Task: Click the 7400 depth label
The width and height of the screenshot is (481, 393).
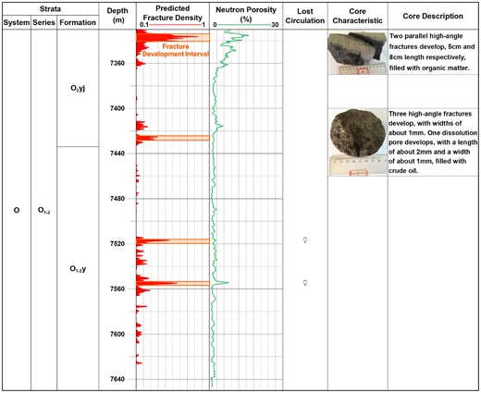Action: (x=117, y=108)
